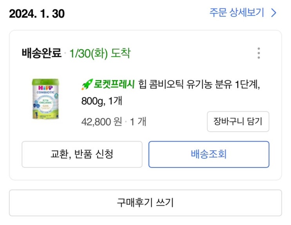Screen dimensions: 291x225
Task: Open 배송조회 delivery tracking
Action: coord(209,154)
